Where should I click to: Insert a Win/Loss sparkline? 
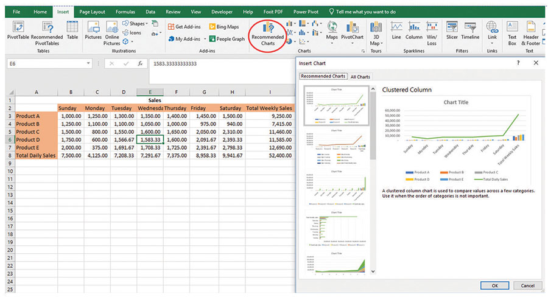(432, 33)
